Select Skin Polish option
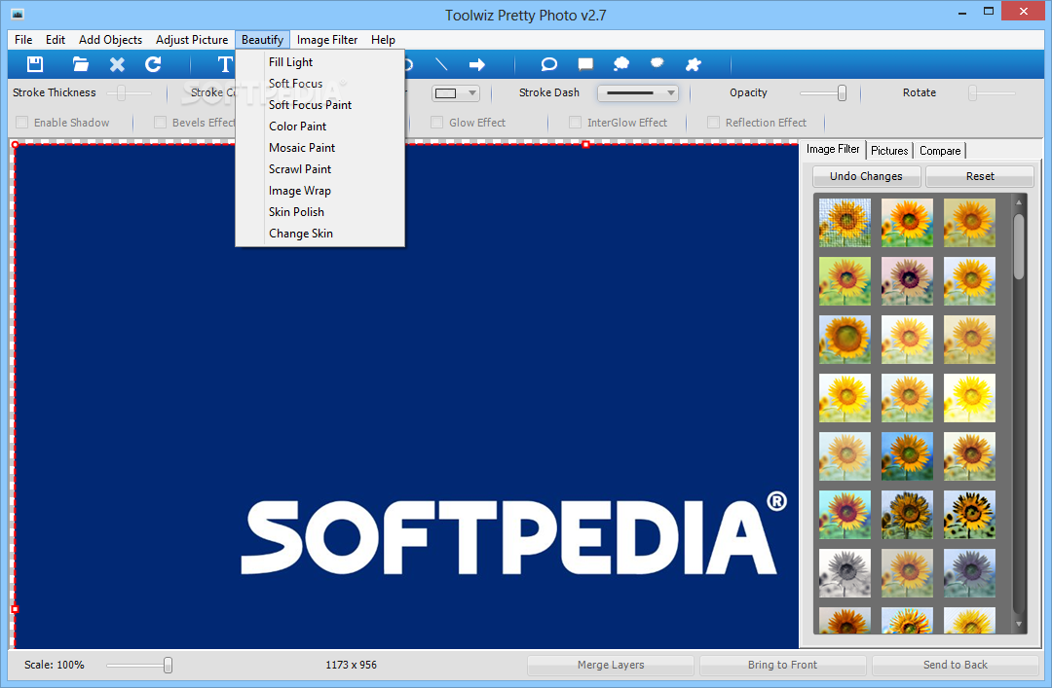Screen dimensions: 1052x688 click(320, 212)
